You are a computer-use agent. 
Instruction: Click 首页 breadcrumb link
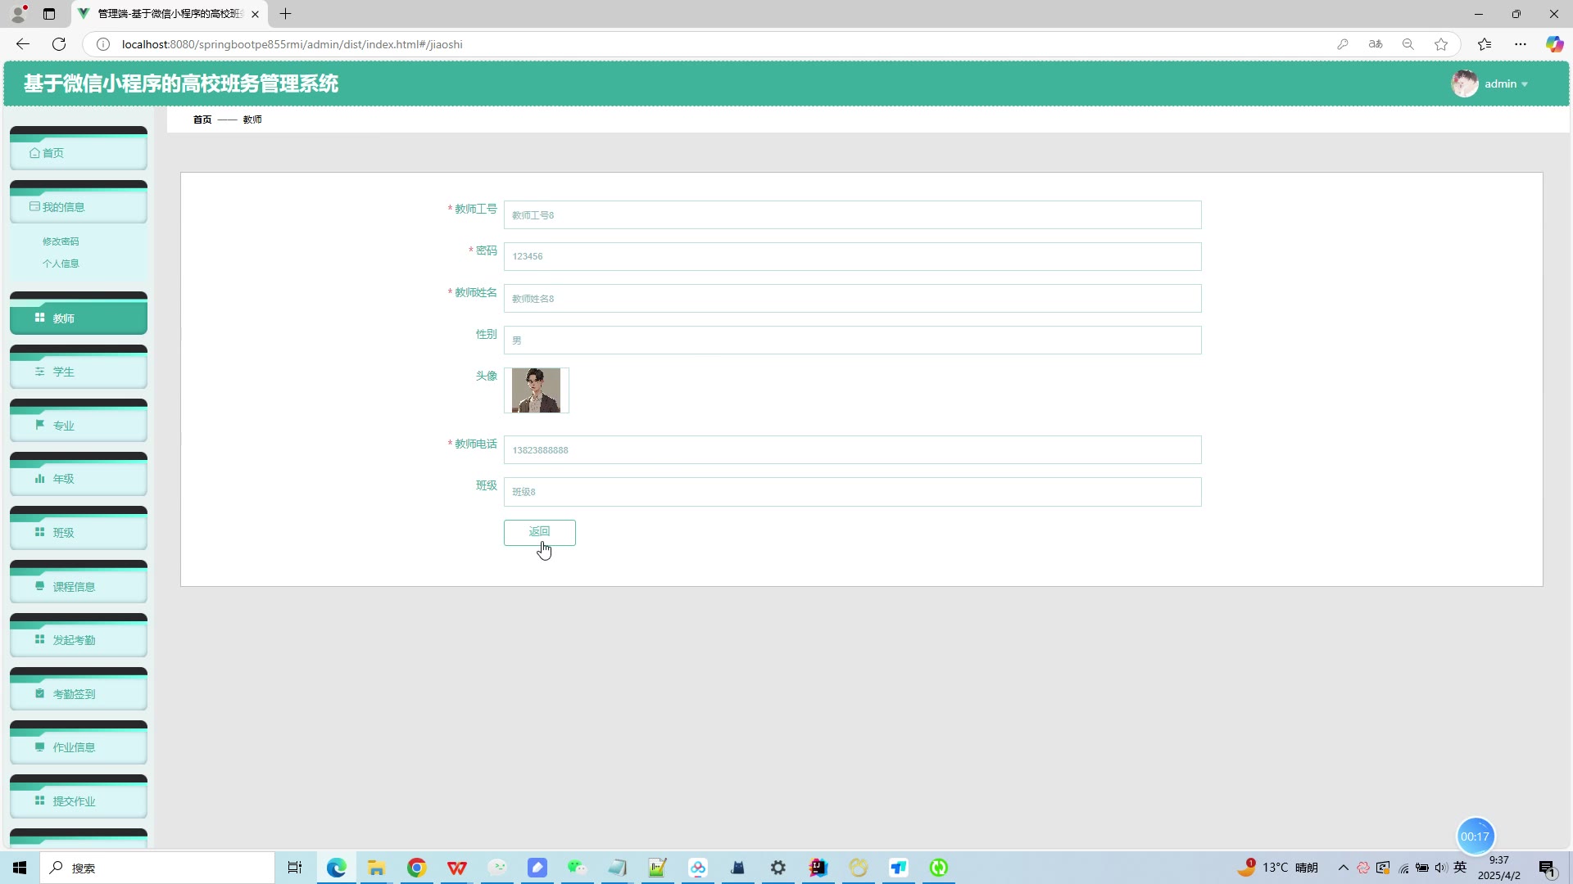click(202, 120)
